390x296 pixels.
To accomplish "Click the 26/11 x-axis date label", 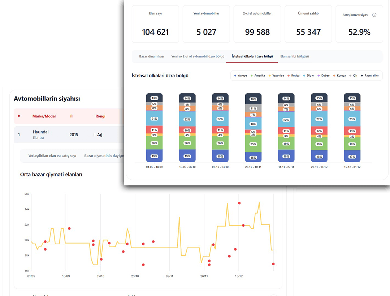I will click(204, 276).
